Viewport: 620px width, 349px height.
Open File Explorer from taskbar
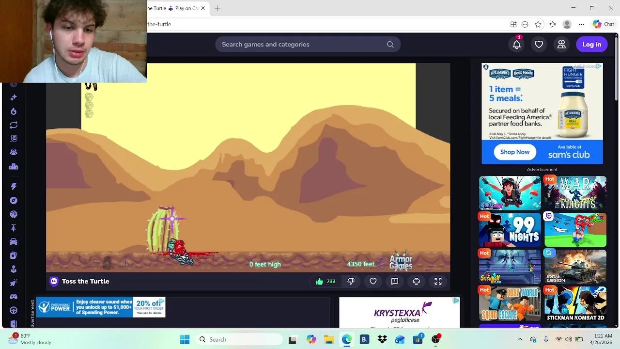click(329, 340)
